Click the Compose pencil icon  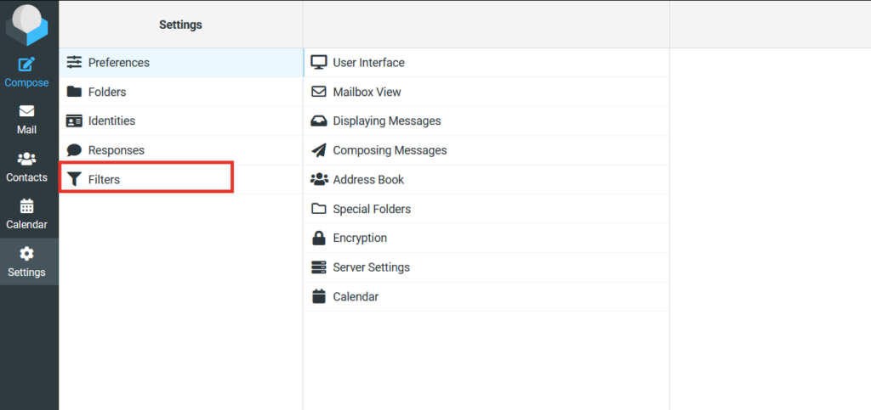(26, 65)
